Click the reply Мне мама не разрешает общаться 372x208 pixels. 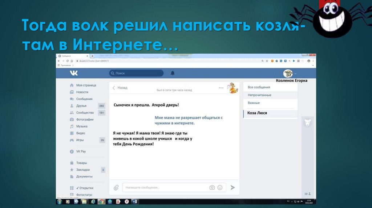(189, 120)
